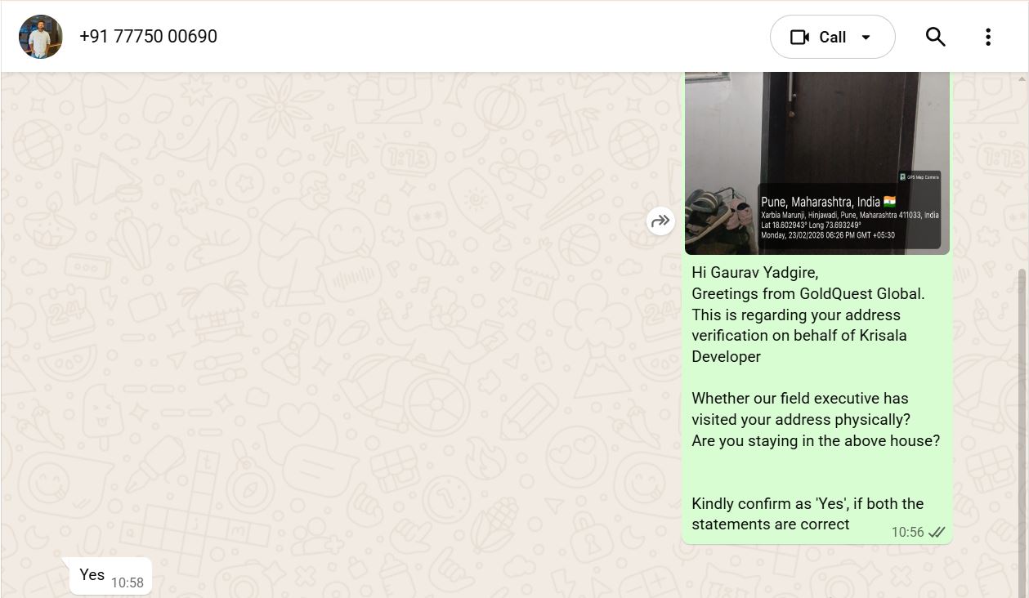The image size is (1029, 598).
Task: Click the contact's profile picture
Action: pos(40,37)
